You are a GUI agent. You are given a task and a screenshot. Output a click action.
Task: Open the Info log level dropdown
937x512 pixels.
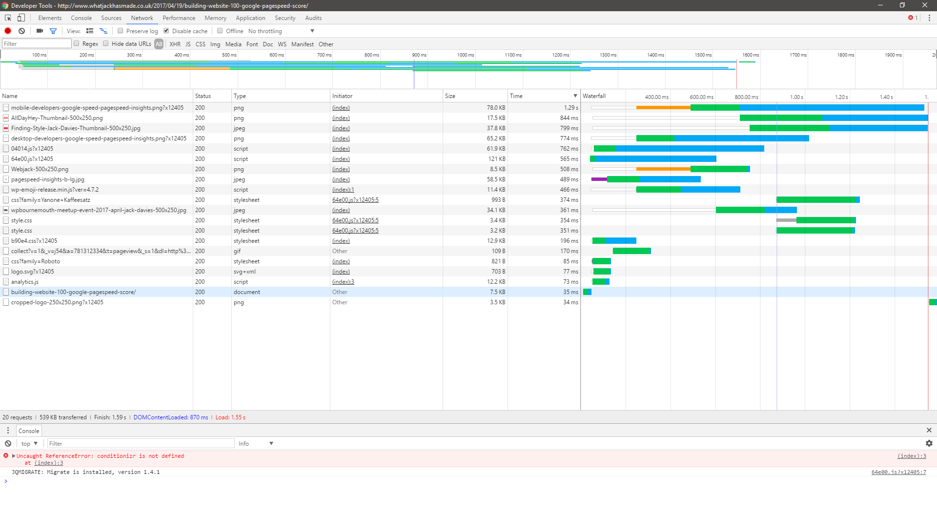tap(256, 443)
